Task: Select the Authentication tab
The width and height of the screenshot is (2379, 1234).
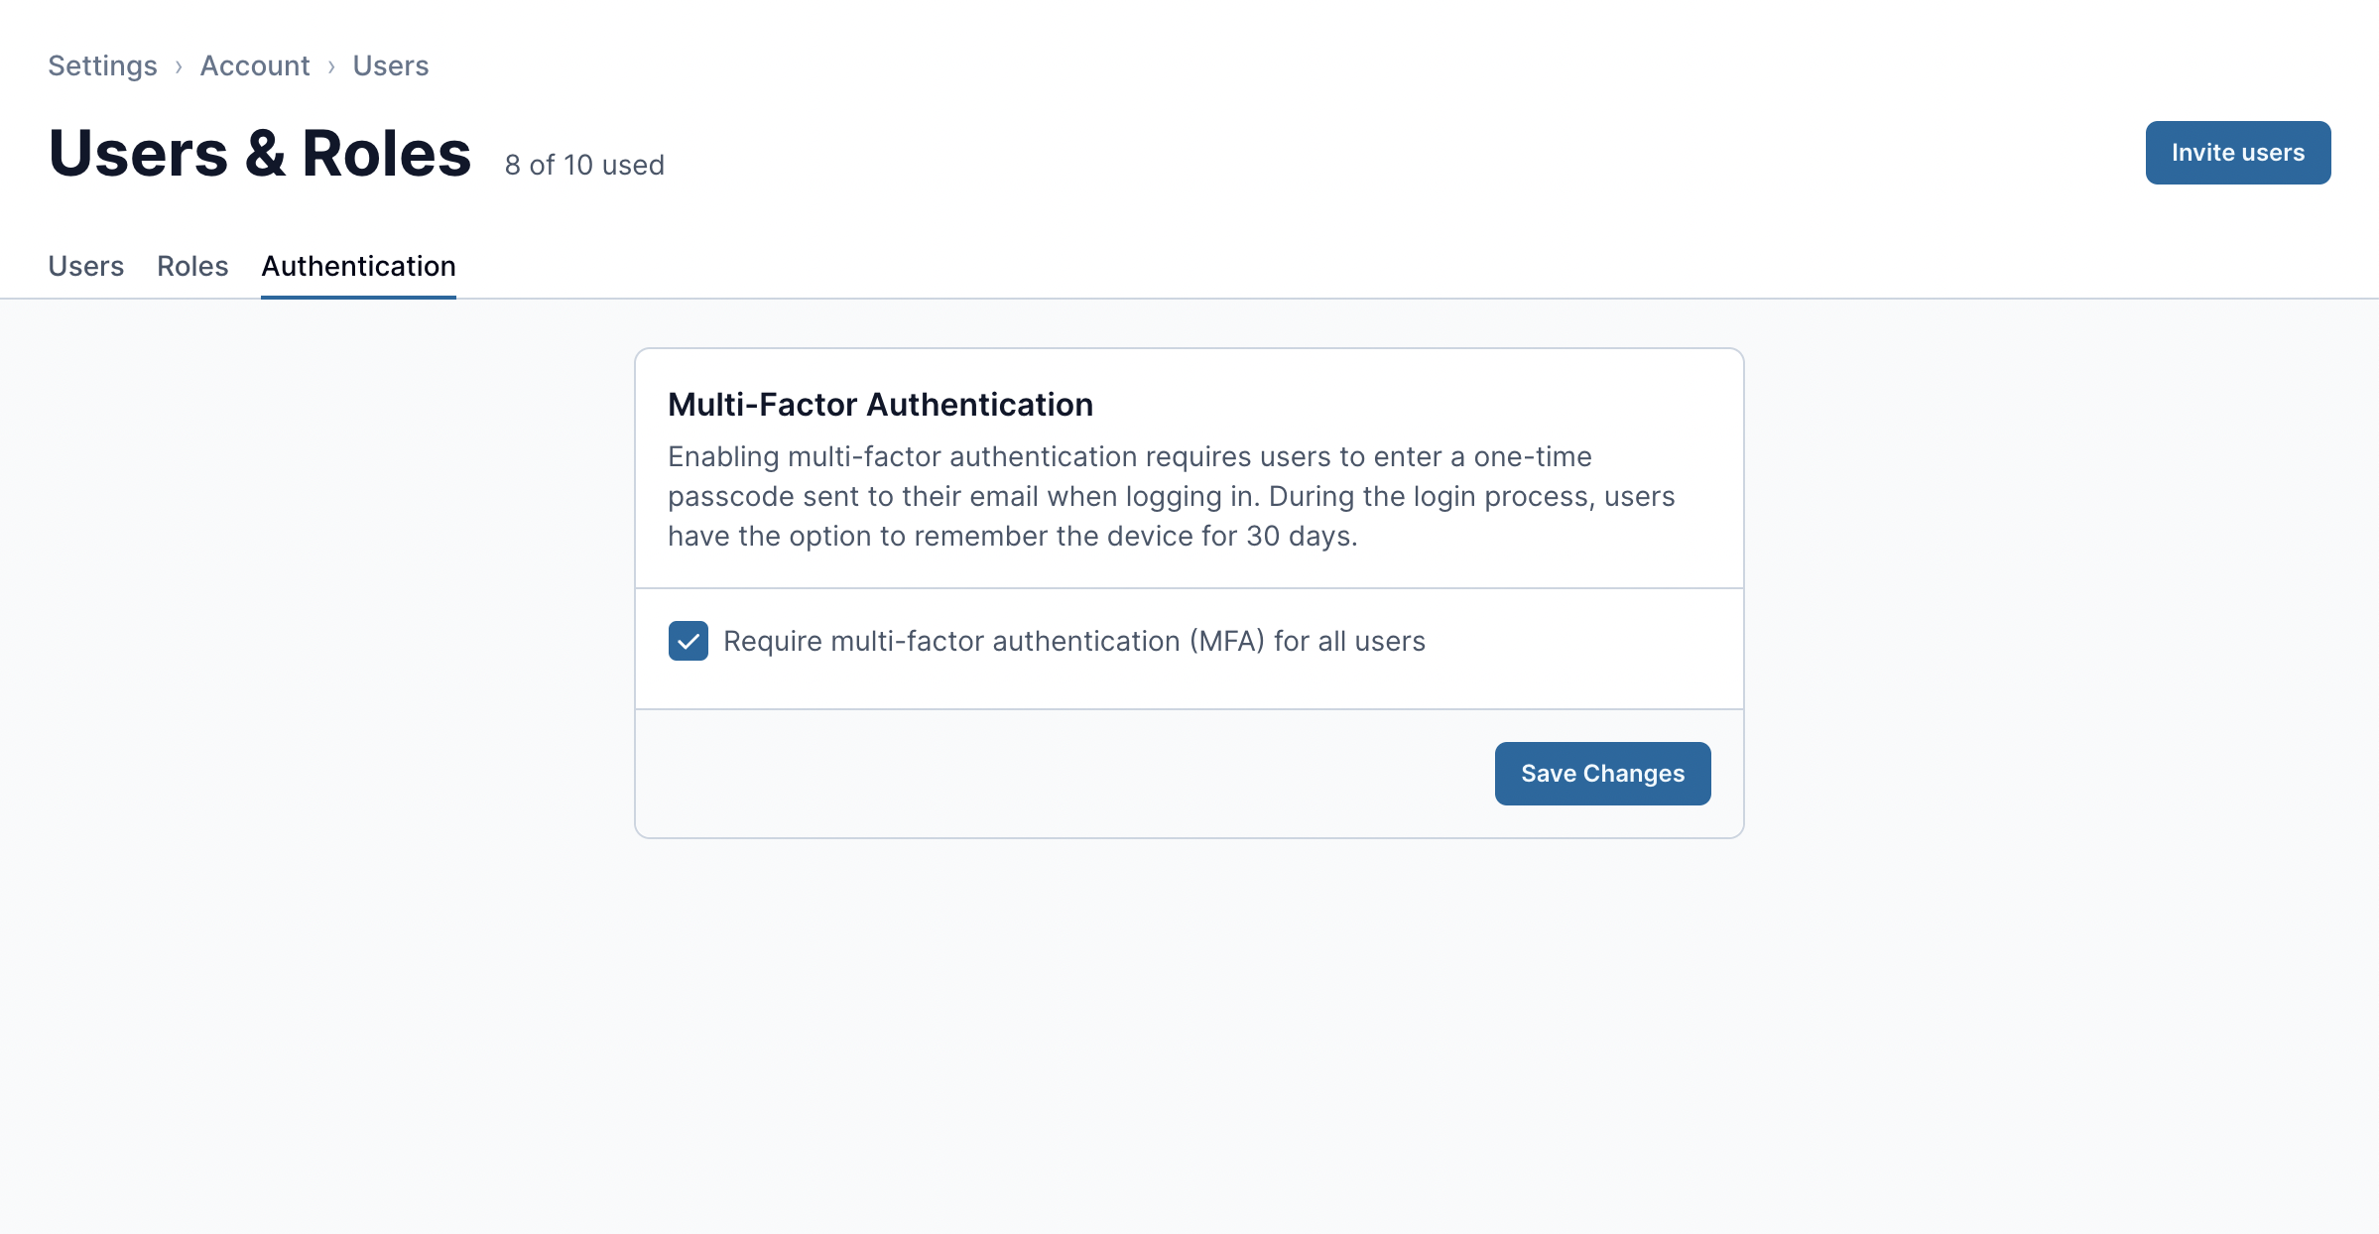Action: point(358,266)
